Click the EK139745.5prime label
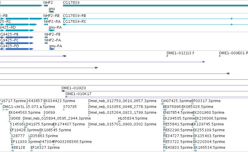 tap(208, 124)
